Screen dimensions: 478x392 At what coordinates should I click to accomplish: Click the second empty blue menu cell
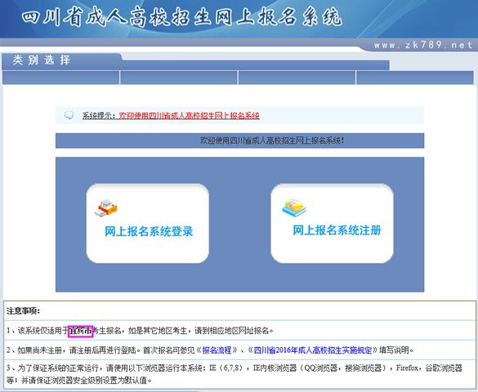click(x=179, y=78)
